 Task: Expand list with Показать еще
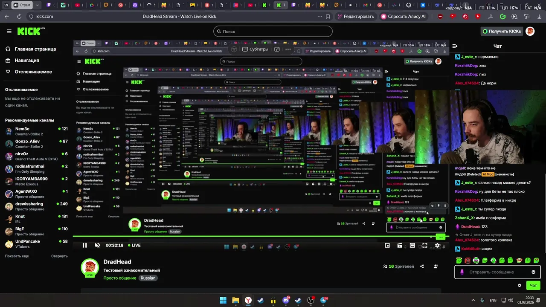(x=17, y=256)
